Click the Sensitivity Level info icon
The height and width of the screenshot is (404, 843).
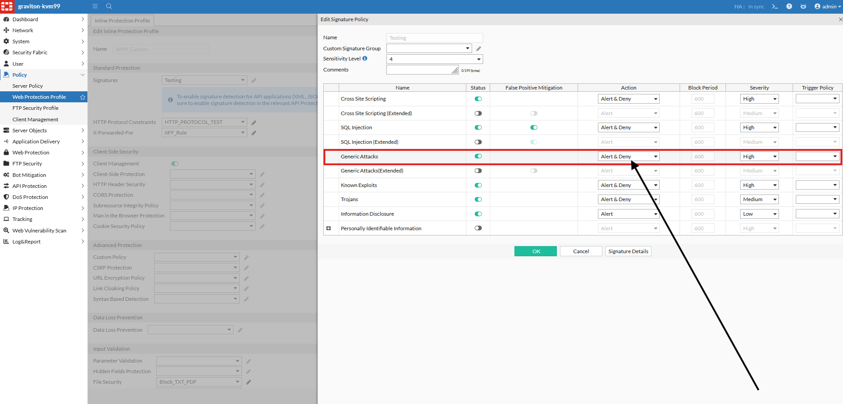pos(365,58)
